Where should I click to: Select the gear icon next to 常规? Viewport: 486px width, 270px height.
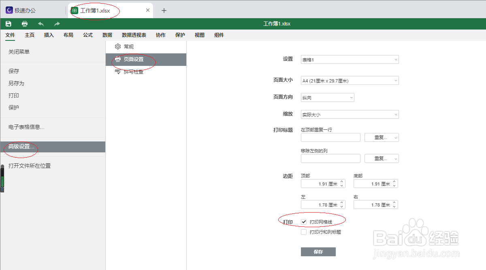117,46
